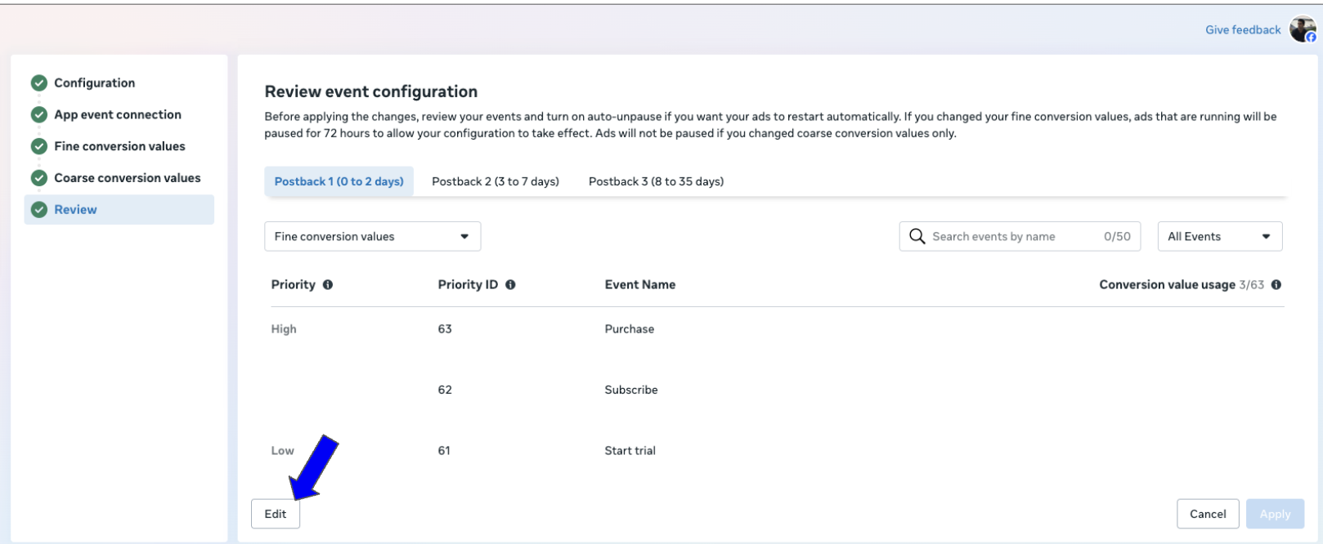Click the Apply button

[1275, 514]
